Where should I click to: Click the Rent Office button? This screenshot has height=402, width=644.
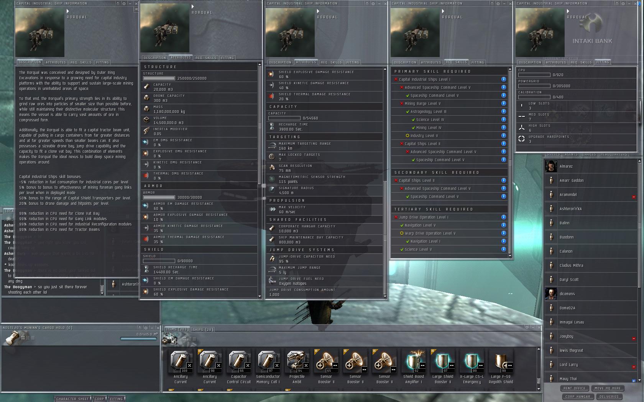pyautogui.click(x=574, y=388)
